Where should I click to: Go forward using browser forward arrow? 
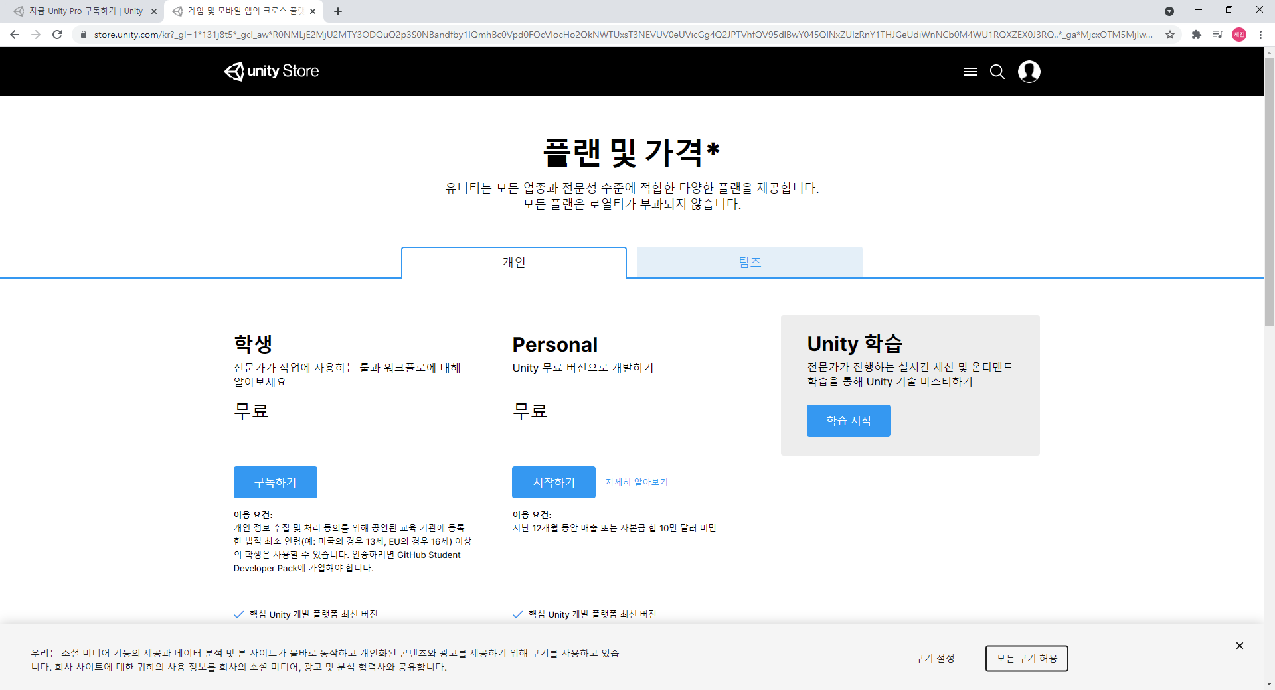click(36, 34)
